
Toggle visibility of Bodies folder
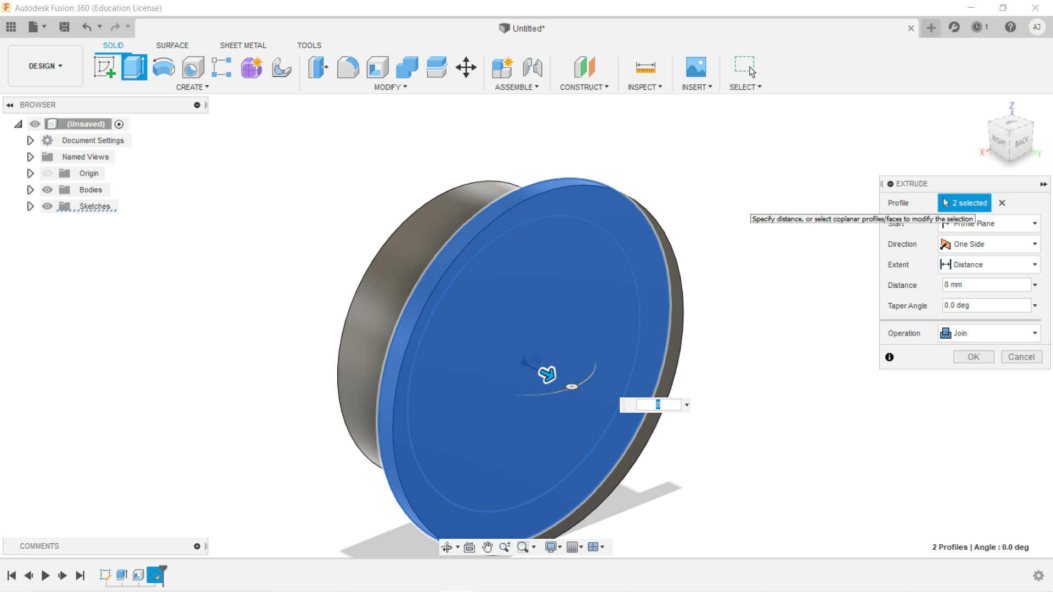pos(48,190)
